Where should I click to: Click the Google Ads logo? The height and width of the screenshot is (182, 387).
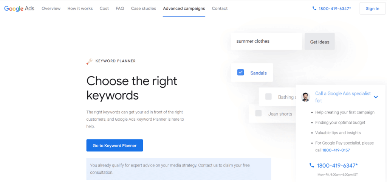(x=19, y=8)
